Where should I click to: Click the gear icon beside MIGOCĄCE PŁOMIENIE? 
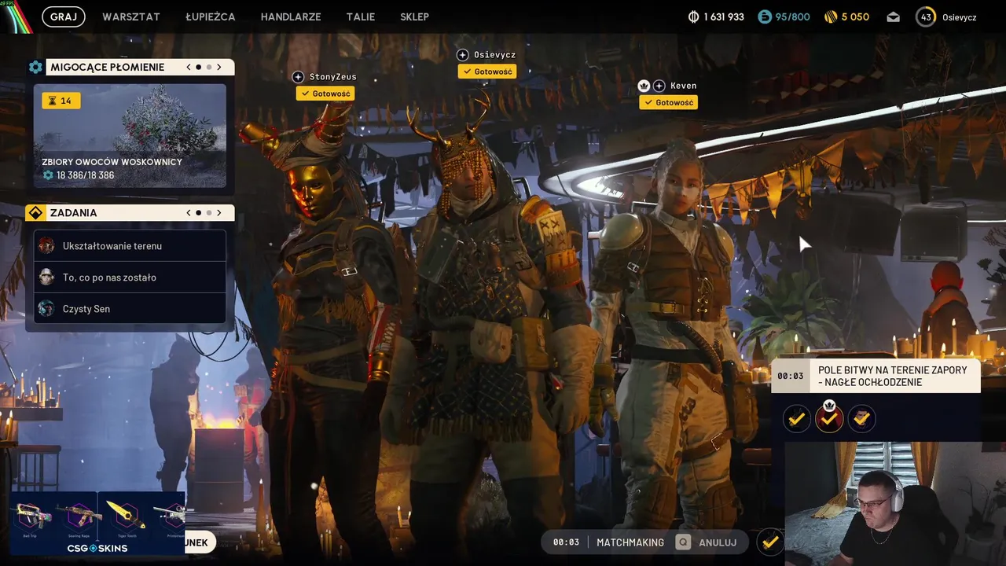point(35,67)
